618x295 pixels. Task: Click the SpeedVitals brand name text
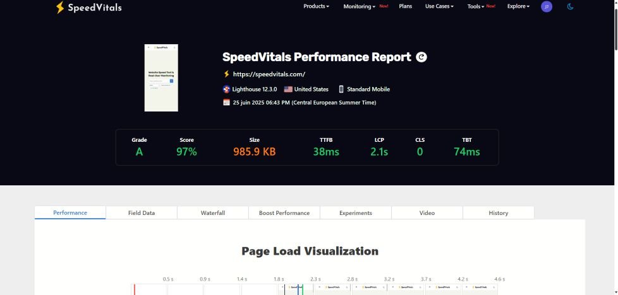click(x=95, y=8)
